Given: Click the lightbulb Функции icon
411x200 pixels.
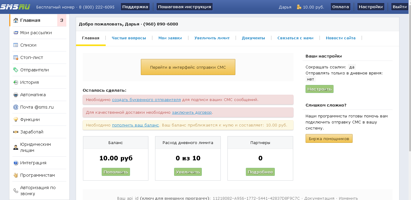Looking at the screenshot, I should click(x=16, y=120).
